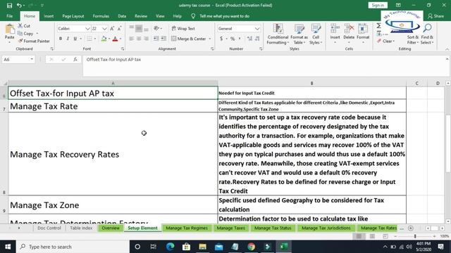451x253 pixels.
Task: Add a new sheet with the plus button
Action: coord(411,228)
